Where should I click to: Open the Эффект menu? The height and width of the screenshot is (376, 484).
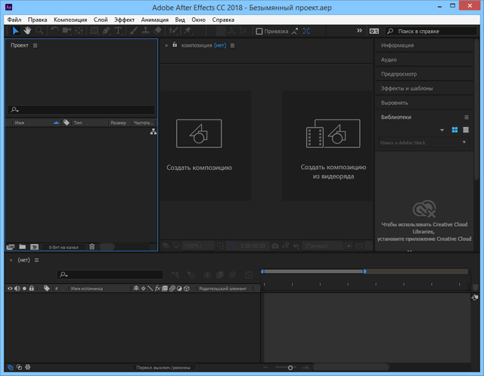124,19
